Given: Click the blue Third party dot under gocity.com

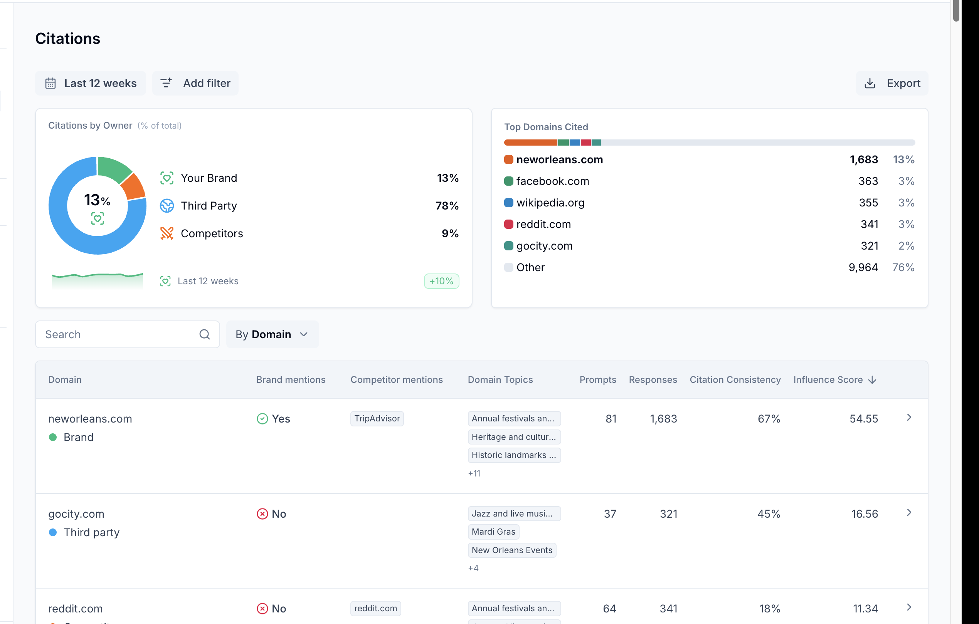Looking at the screenshot, I should (x=52, y=532).
